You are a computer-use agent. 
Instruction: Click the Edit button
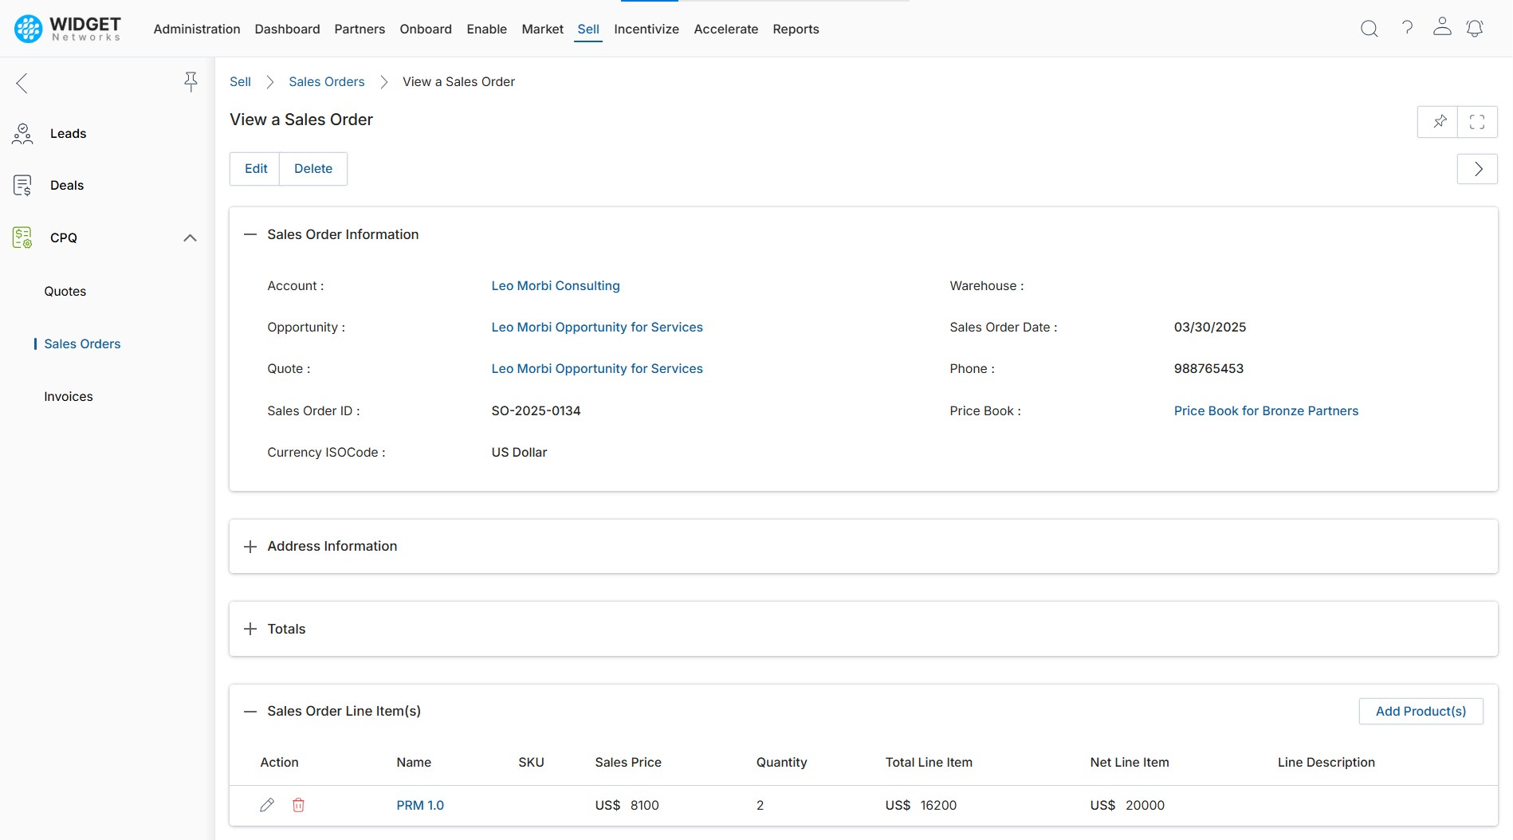pos(255,169)
